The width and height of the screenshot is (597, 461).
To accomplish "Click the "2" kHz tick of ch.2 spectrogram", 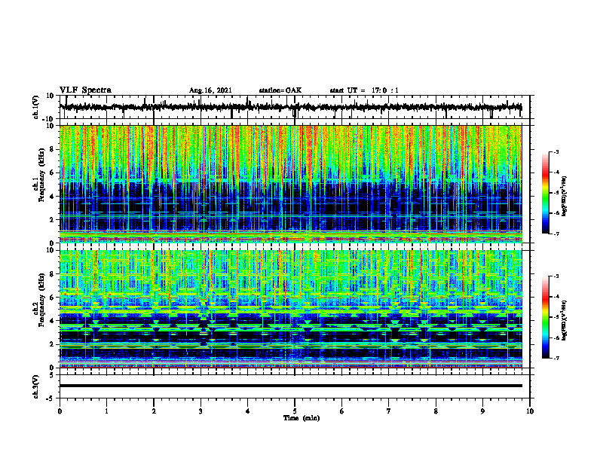I will [x=52, y=344].
